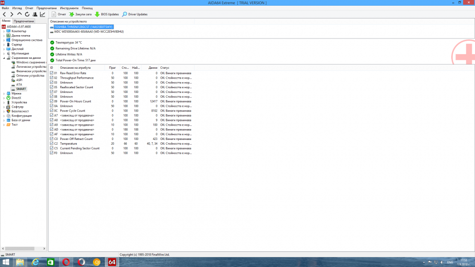Sort by the Праг column header

tap(113, 68)
